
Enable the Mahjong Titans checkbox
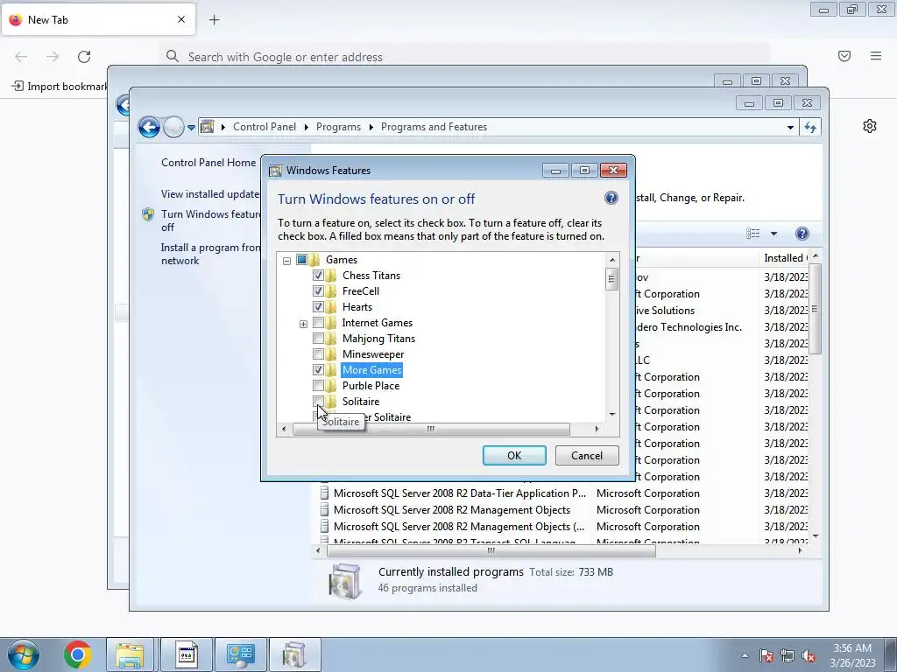(x=318, y=339)
